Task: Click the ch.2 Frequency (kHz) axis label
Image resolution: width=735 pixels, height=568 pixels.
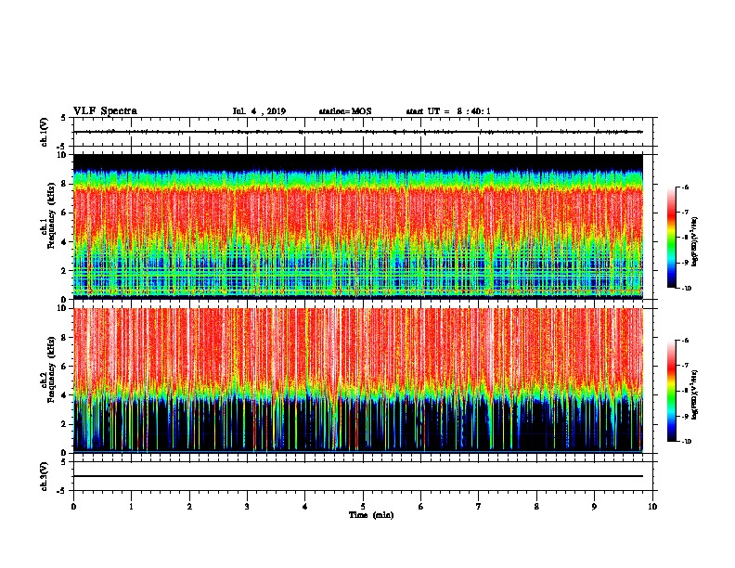Action: [x=49, y=369]
